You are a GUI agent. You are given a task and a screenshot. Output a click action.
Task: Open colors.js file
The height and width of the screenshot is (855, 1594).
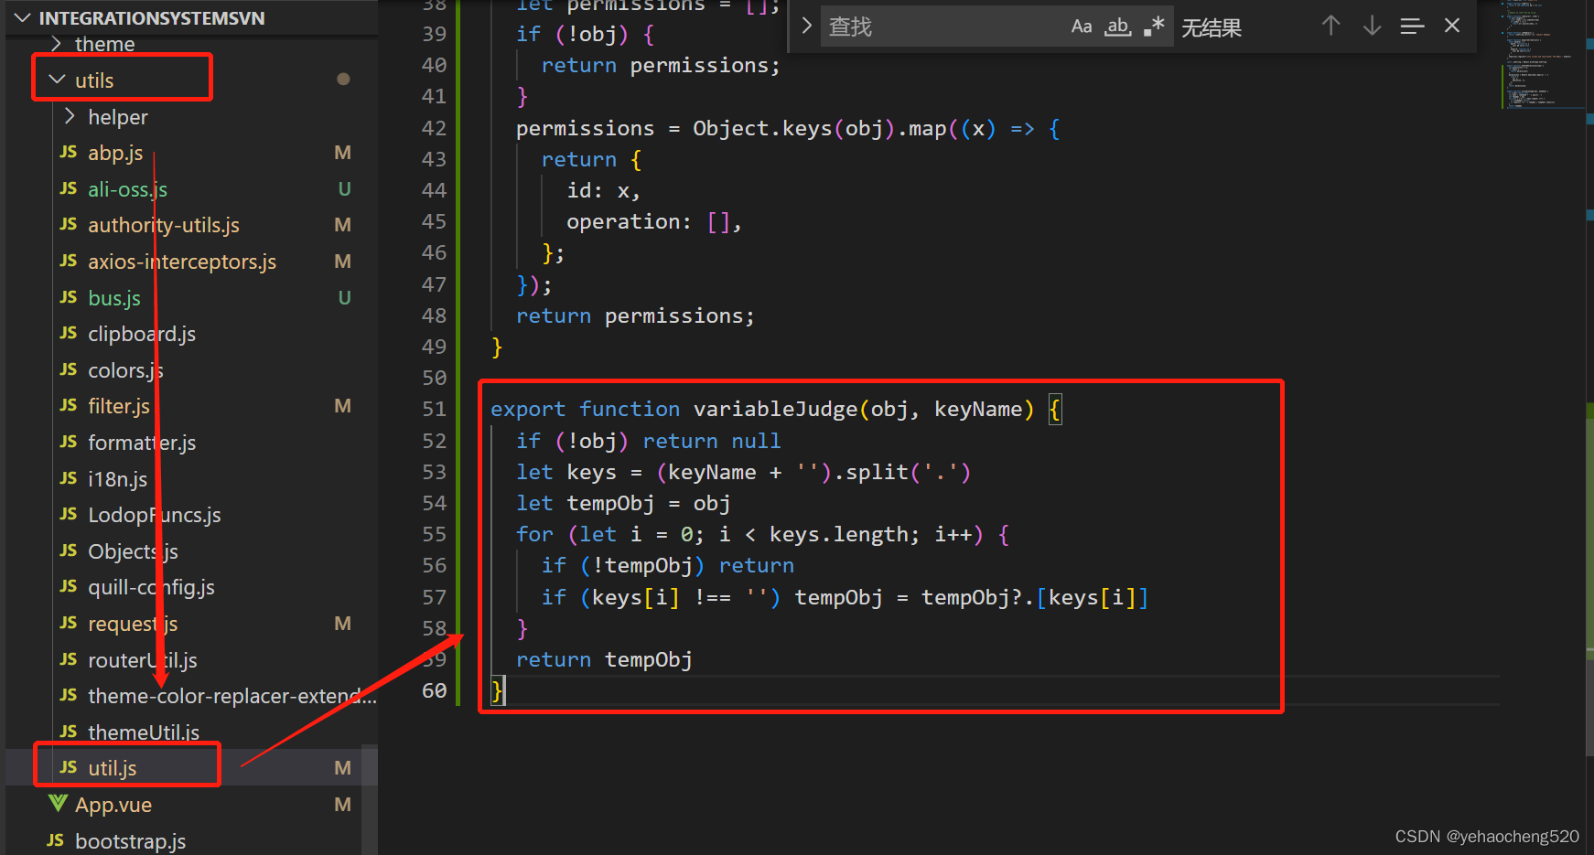point(125,370)
